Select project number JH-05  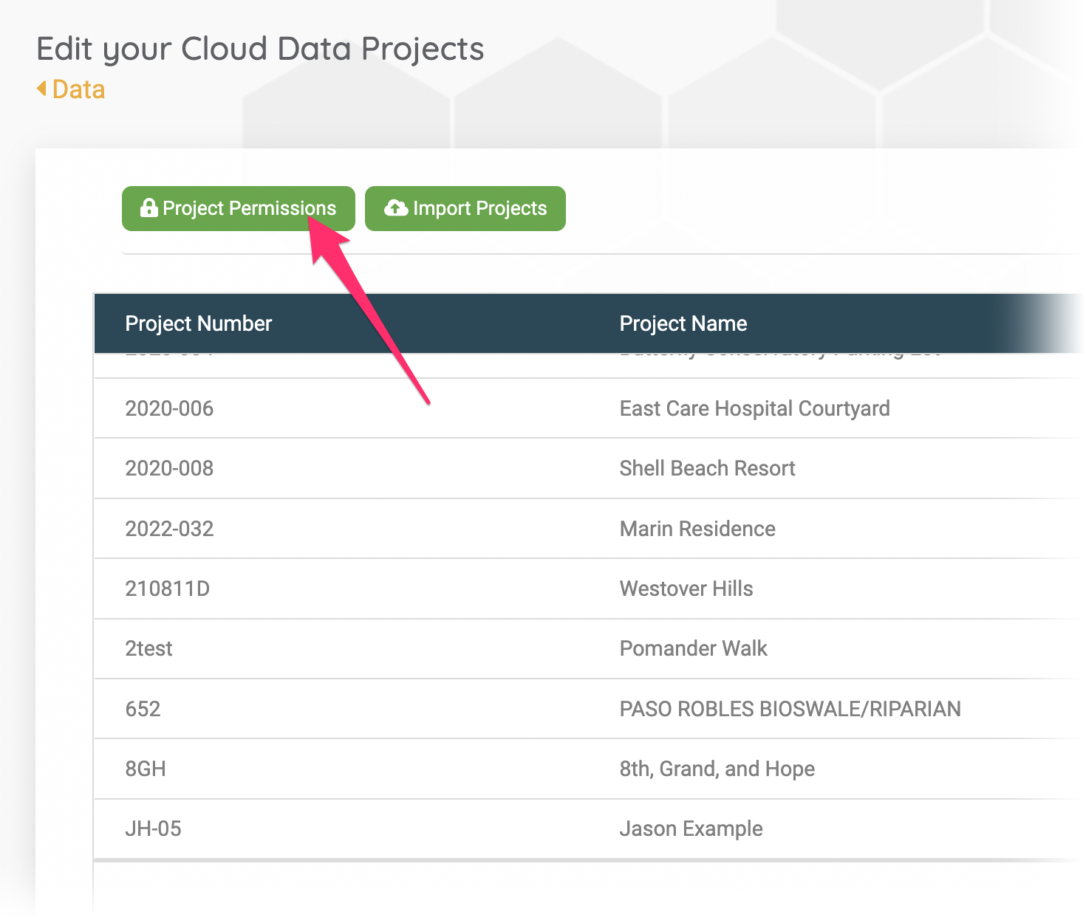[x=153, y=828]
